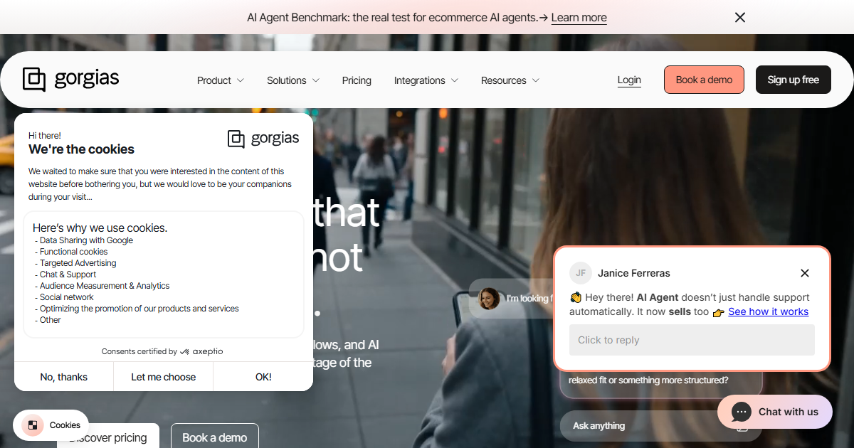Expand the Product menu
The image size is (854, 448).
(221, 80)
